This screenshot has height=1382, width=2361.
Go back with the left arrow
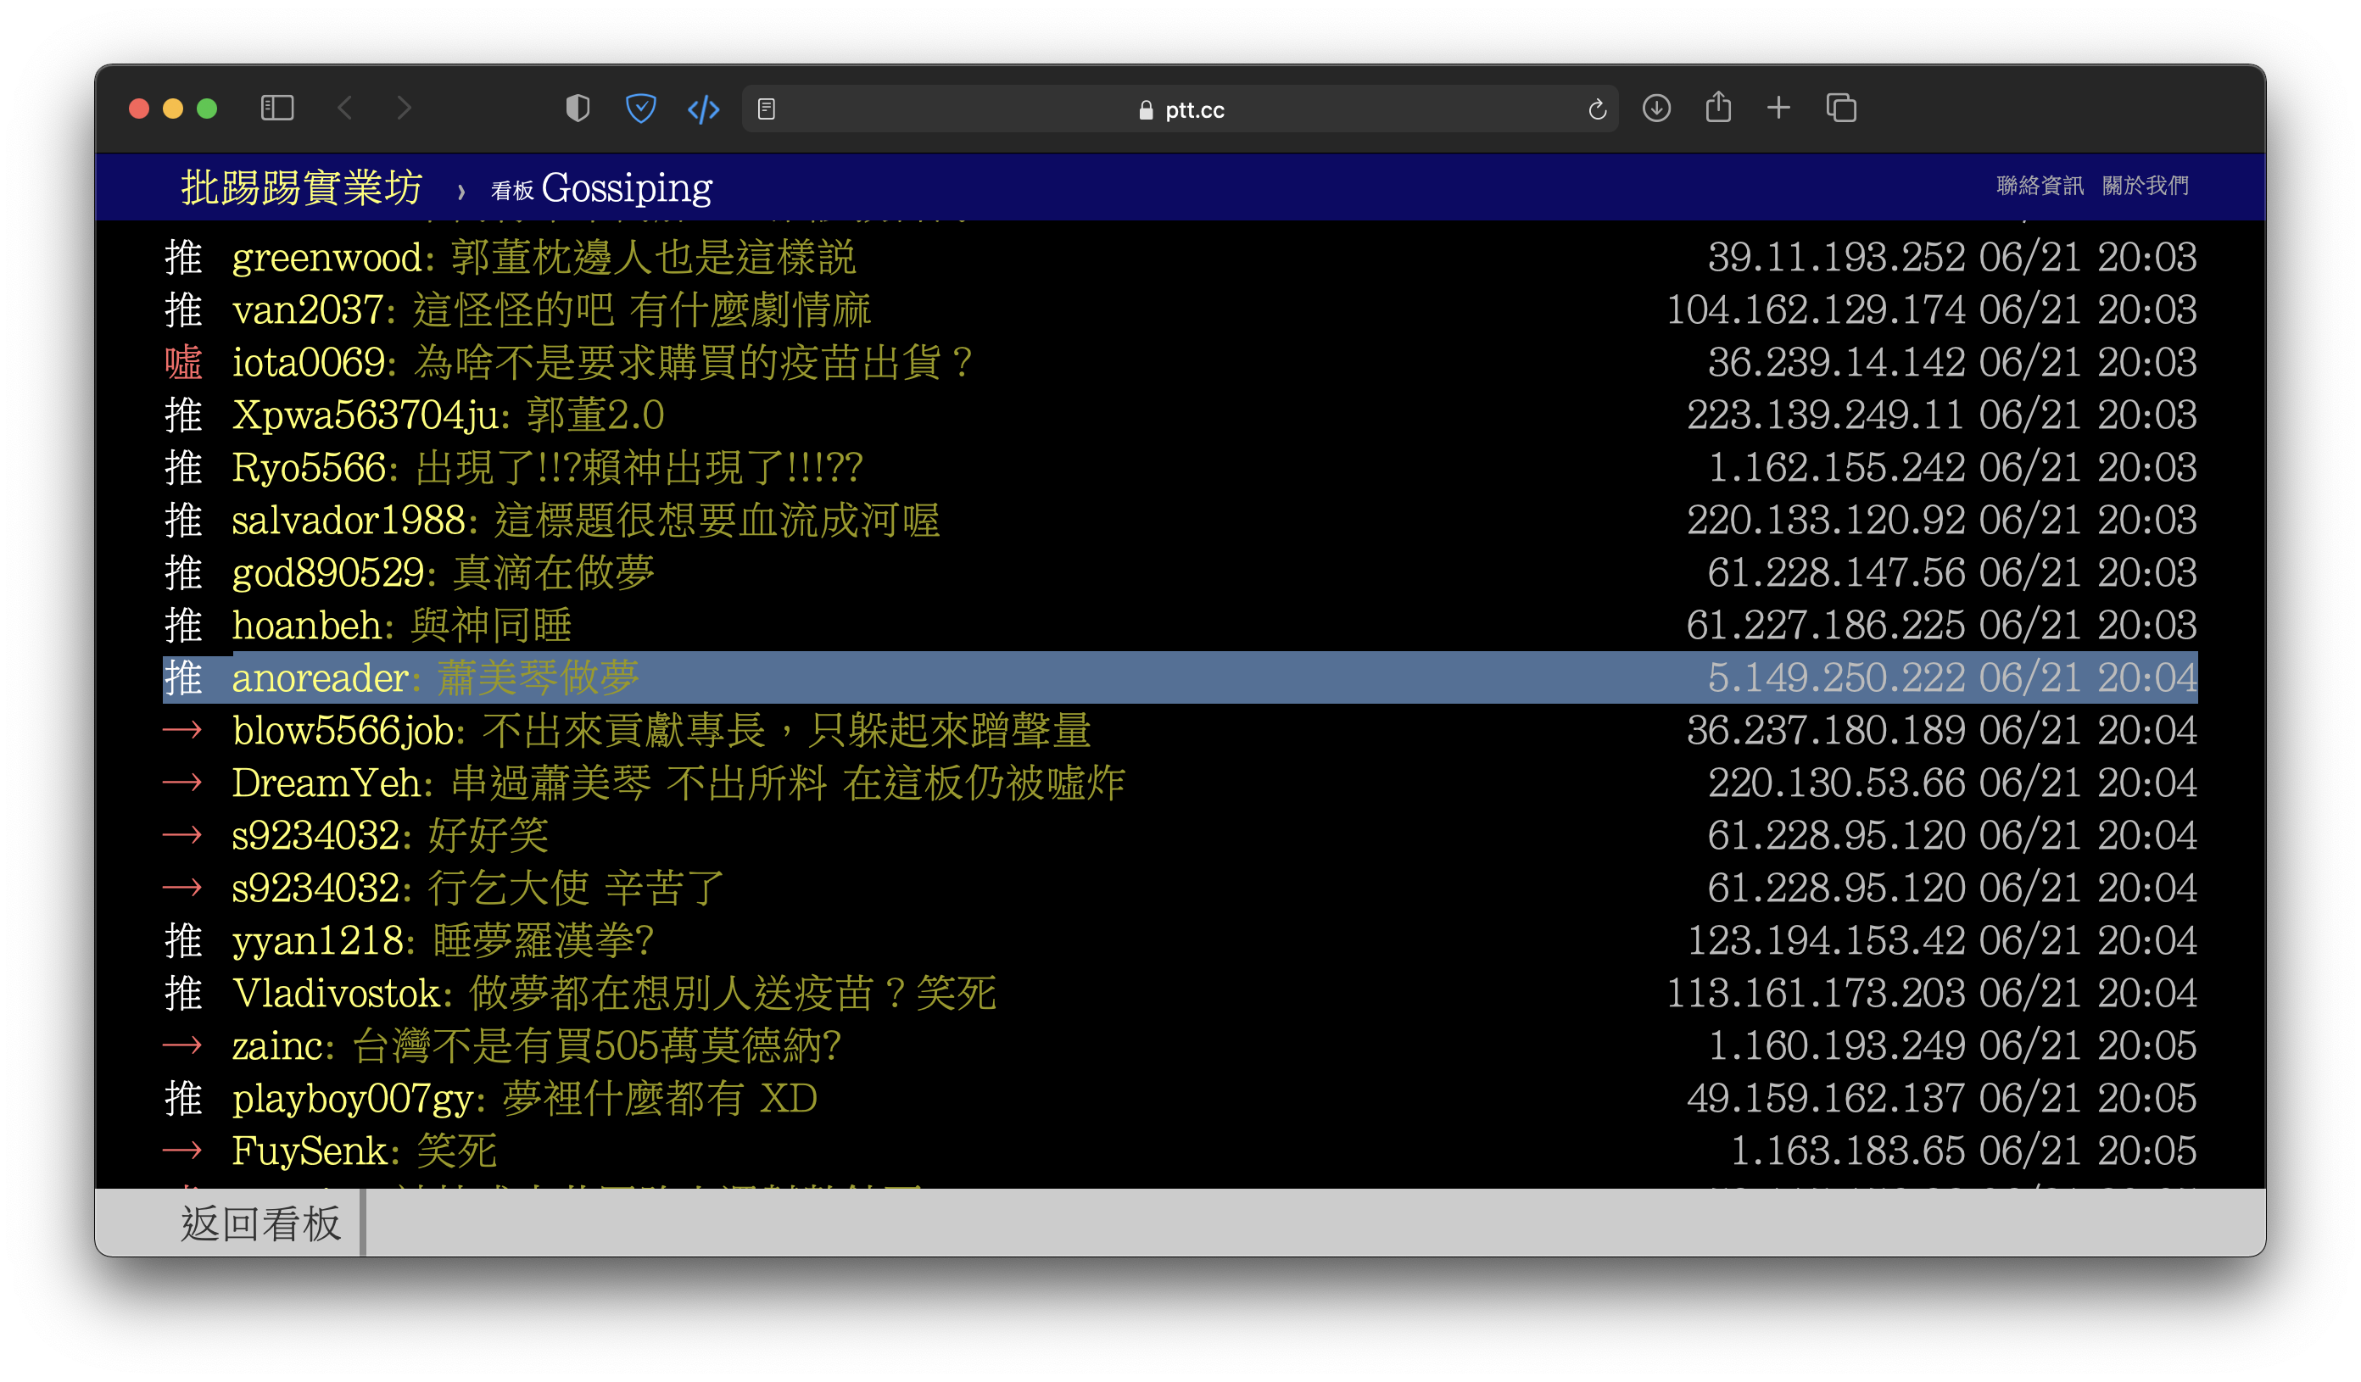click(345, 109)
